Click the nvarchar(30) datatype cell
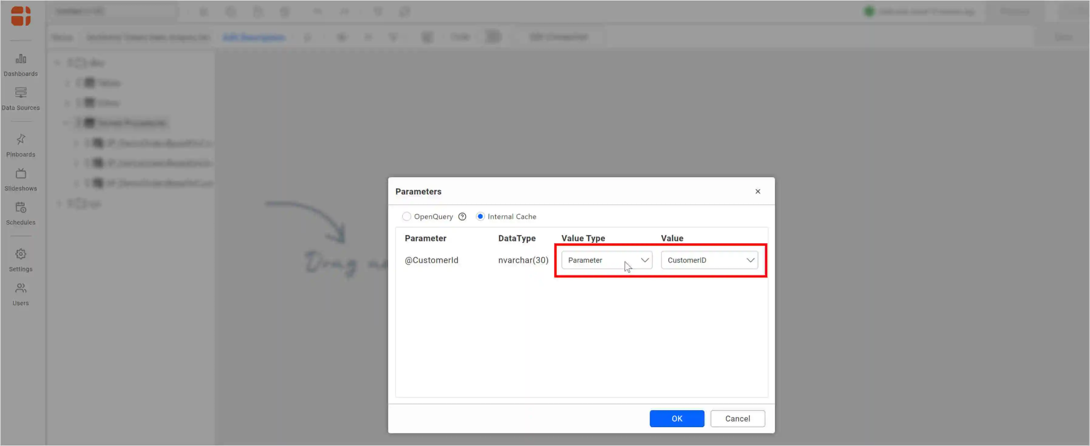The width and height of the screenshot is (1090, 446). point(523,260)
